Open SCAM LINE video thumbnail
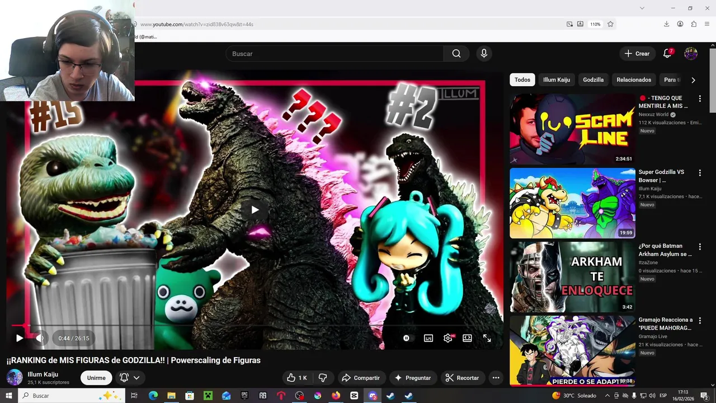716x403 pixels. coord(572,129)
